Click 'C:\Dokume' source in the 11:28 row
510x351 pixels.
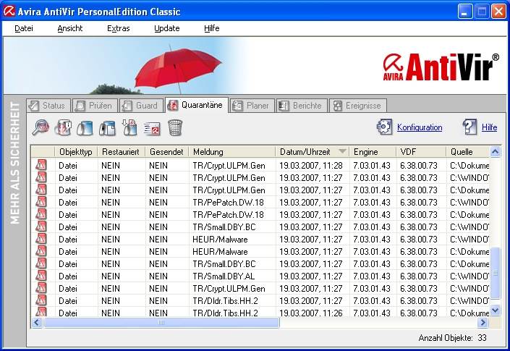click(x=469, y=166)
